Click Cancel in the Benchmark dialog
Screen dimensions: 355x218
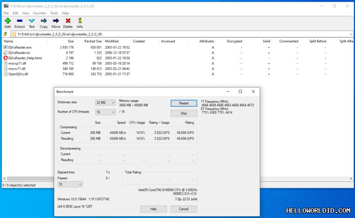(184, 209)
